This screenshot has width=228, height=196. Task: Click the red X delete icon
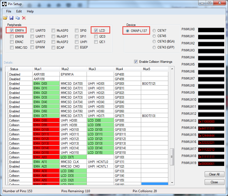click(x=24, y=18)
